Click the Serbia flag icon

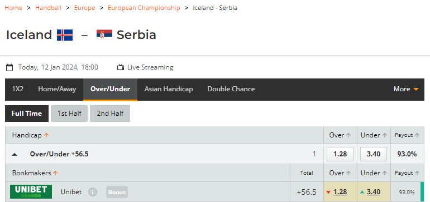click(104, 35)
